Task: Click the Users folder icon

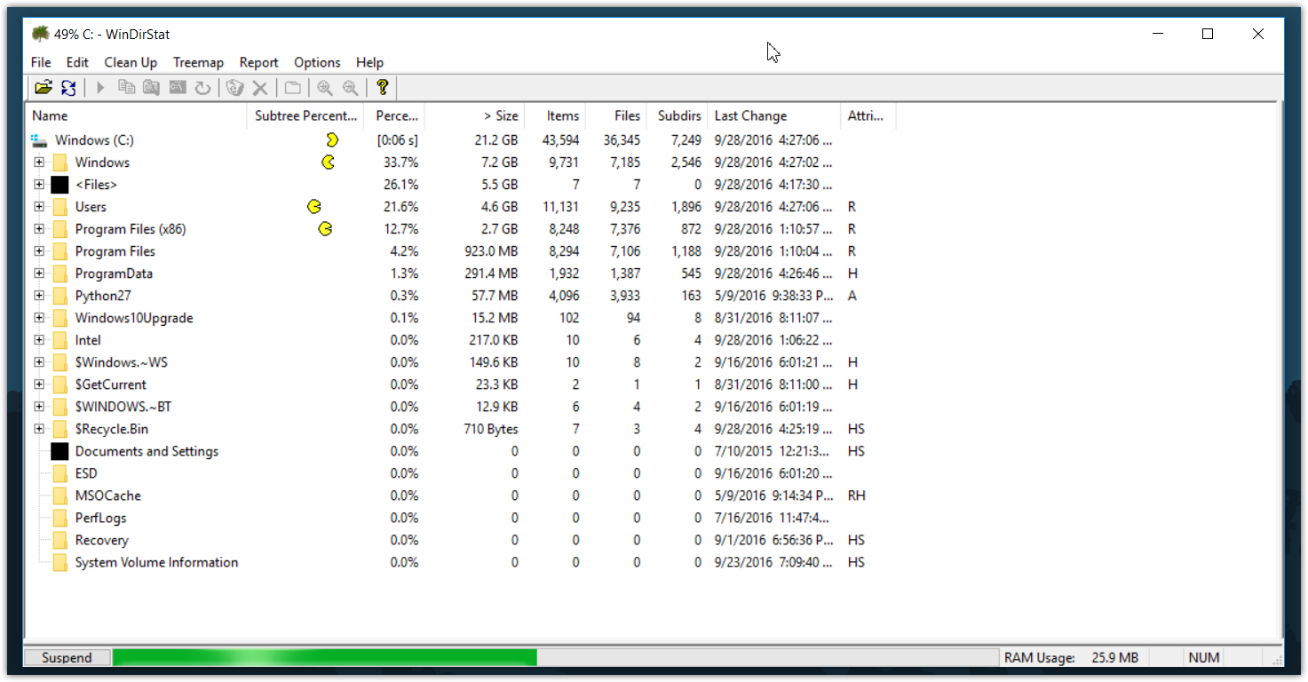Action: [x=59, y=207]
